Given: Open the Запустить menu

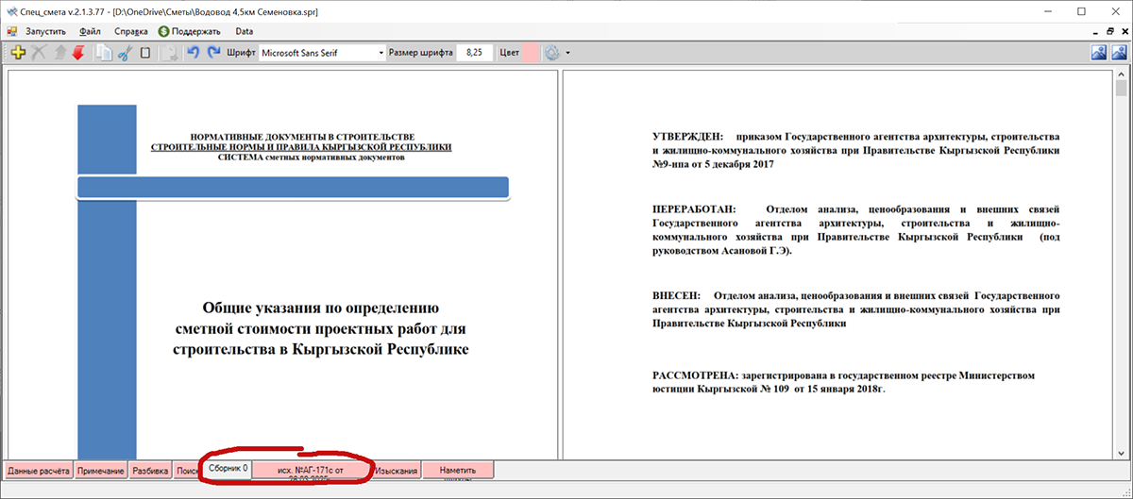Looking at the screenshot, I should click(x=45, y=31).
